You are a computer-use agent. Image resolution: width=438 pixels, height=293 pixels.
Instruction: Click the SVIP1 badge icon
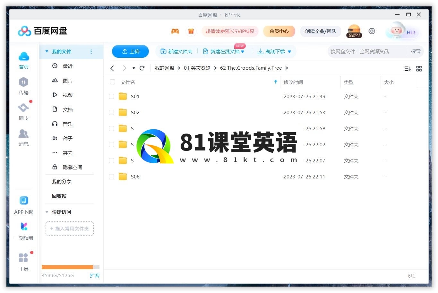click(354, 31)
